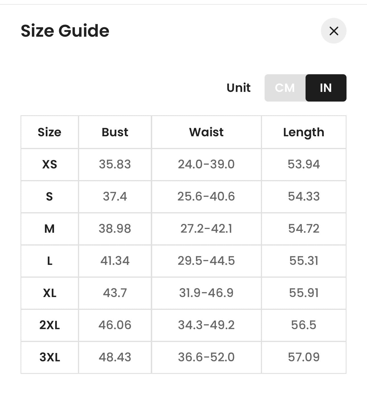This screenshot has height=406, width=367.
Task: Click the Size column header
Action: click(x=50, y=132)
